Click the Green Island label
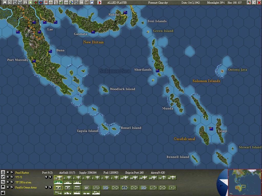 coord(163,31)
